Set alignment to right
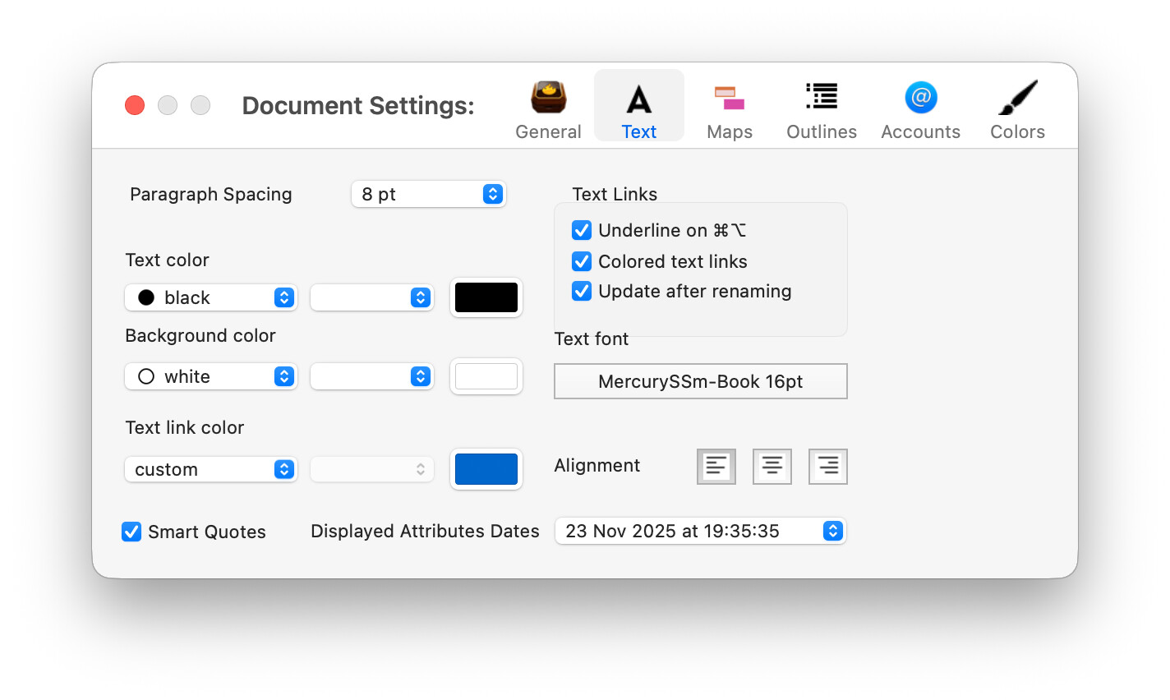 point(827,467)
